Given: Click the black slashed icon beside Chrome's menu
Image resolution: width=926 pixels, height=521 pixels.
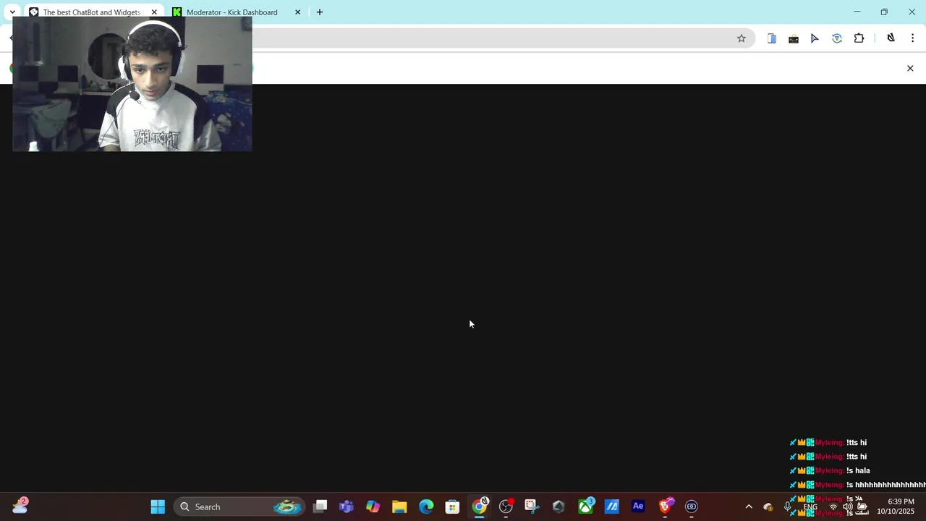Looking at the screenshot, I should (x=891, y=38).
